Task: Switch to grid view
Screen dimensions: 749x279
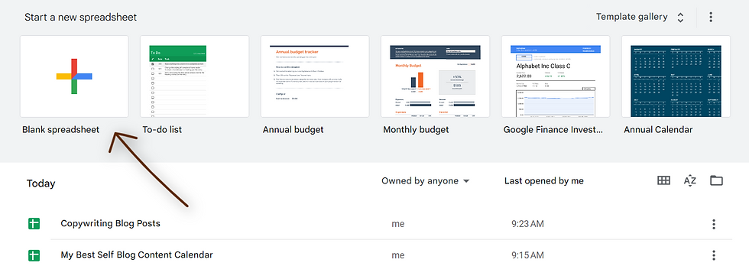Action: tap(663, 180)
